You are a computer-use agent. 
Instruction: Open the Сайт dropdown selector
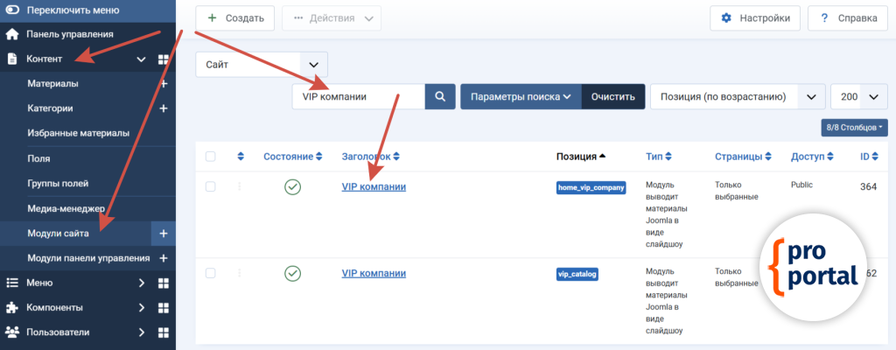point(261,65)
